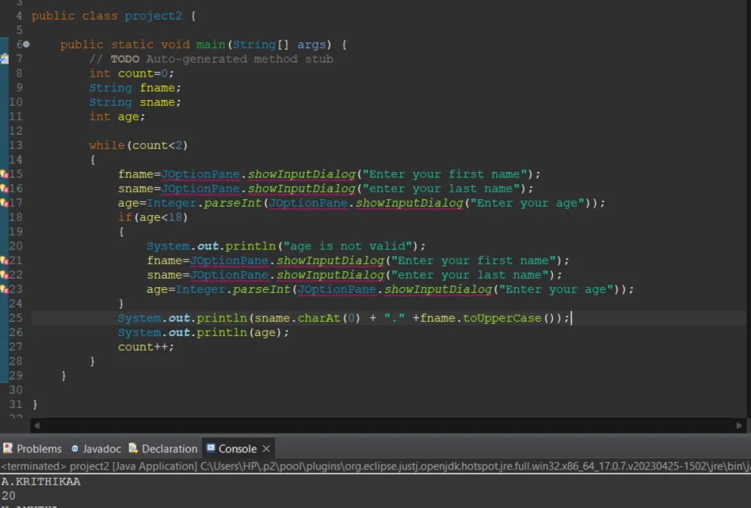Click line number 25 in the gutter
This screenshot has height=508, width=751.
[x=16, y=318]
